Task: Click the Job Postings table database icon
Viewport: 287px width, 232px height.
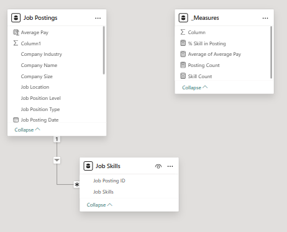Action: click(x=16, y=18)
